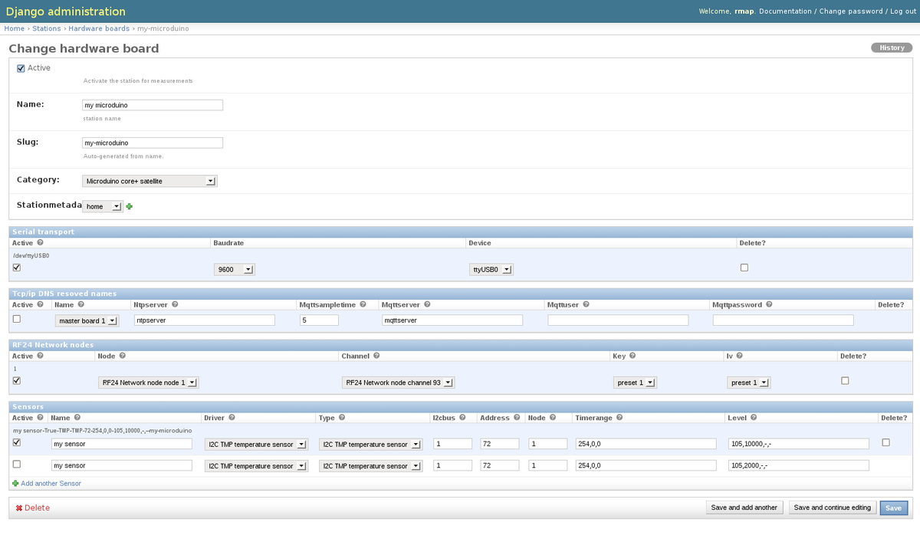The image size is (920, 542).
Task: Click the help icon beside Driver column
Action: click(x=232, y=418)
